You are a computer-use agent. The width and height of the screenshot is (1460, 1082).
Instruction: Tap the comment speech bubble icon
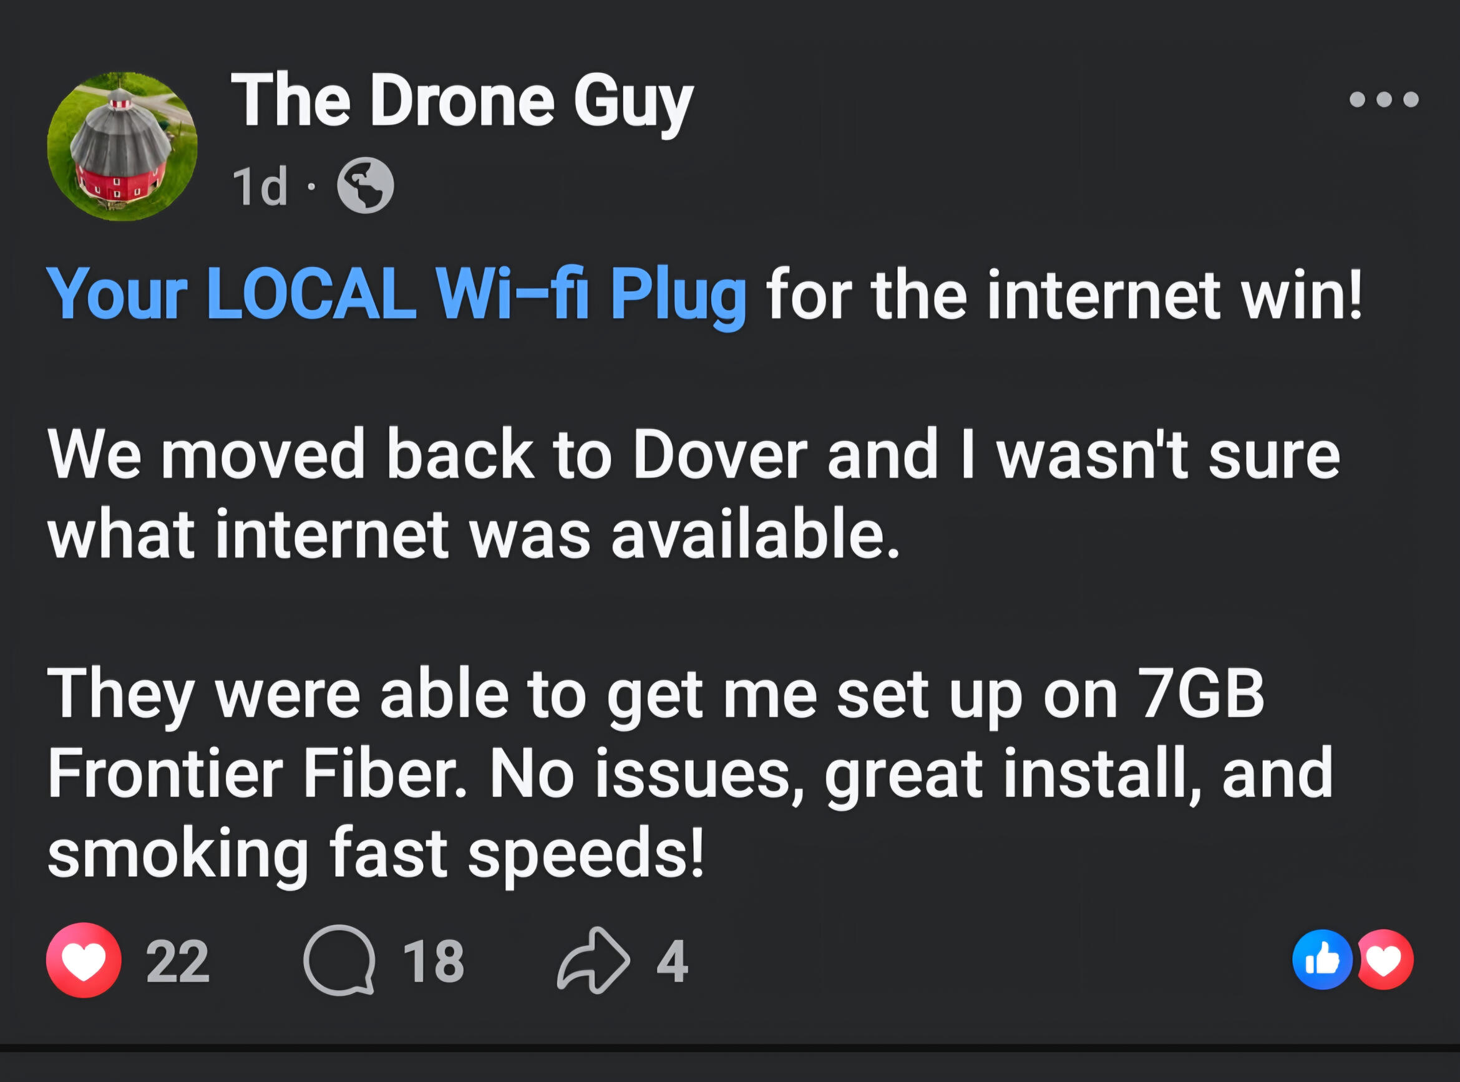click(339, 960)
